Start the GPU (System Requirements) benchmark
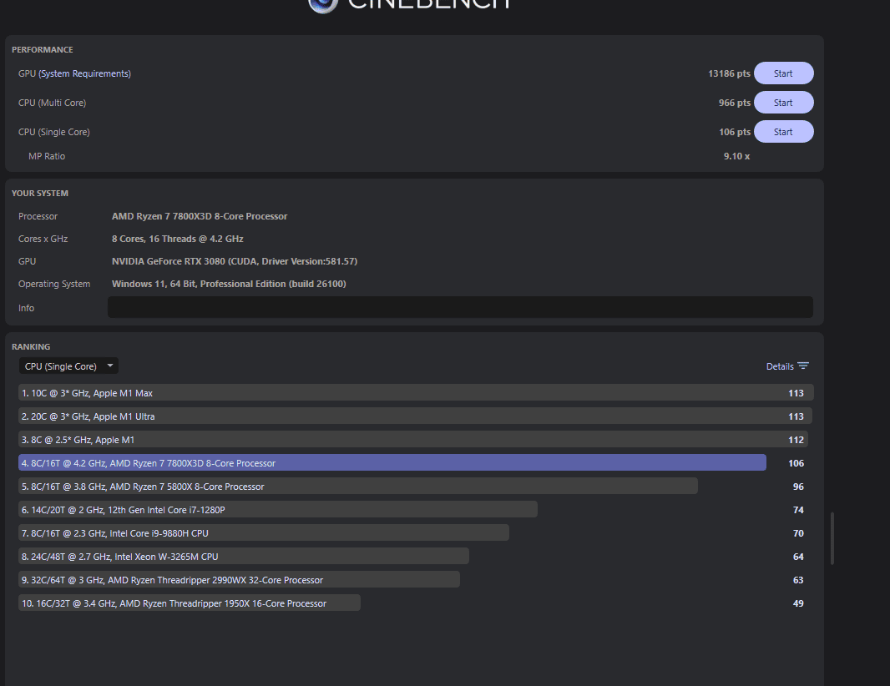This screenshot has width=890, height=686. tap(783, 73)
